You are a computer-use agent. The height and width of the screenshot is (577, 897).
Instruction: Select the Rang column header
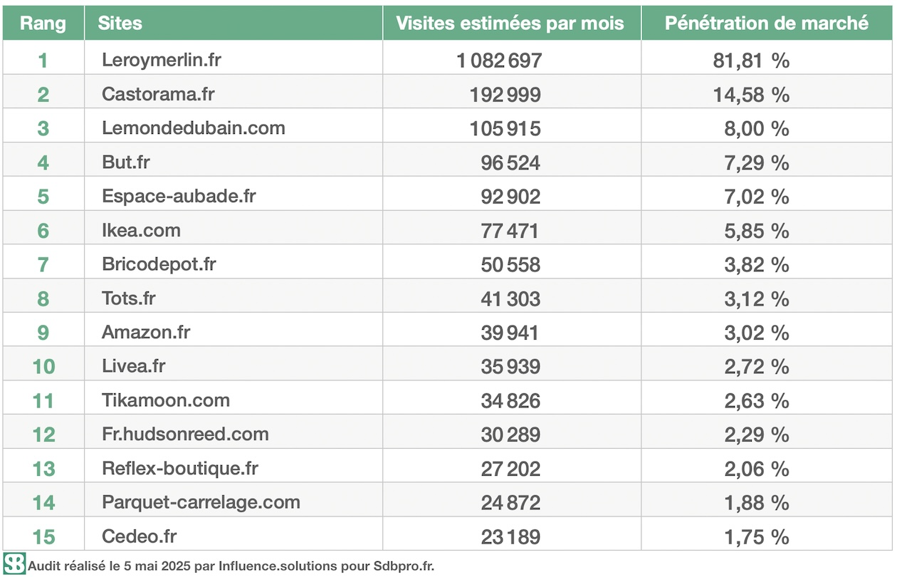pos(43,23)
